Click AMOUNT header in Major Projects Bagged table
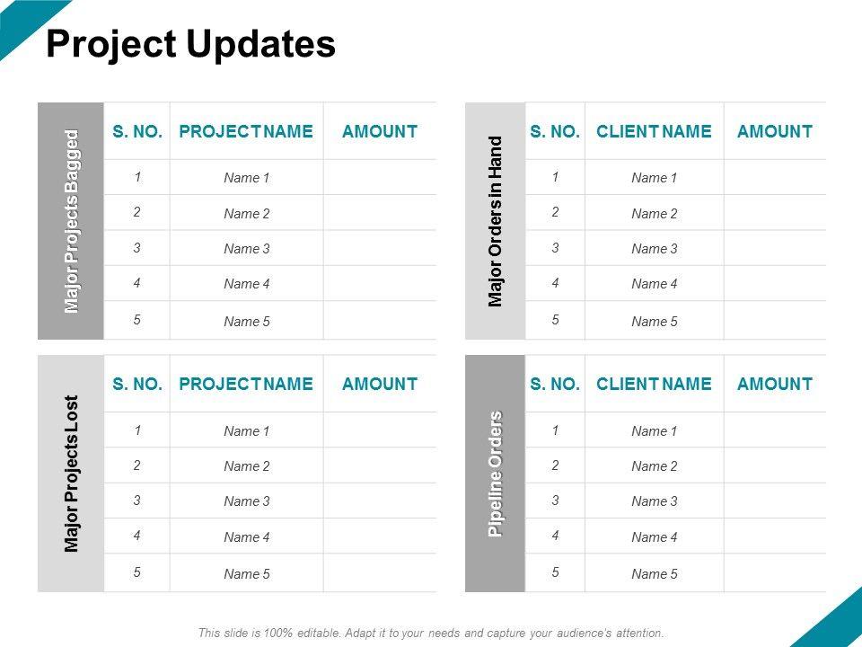 (380, 132)
